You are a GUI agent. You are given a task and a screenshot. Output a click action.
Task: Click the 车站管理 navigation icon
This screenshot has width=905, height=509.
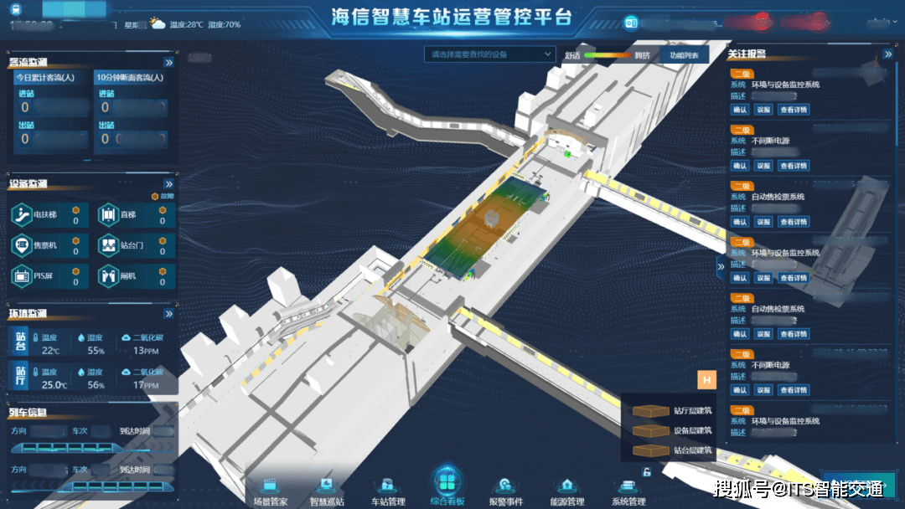(x=387, y=485)
